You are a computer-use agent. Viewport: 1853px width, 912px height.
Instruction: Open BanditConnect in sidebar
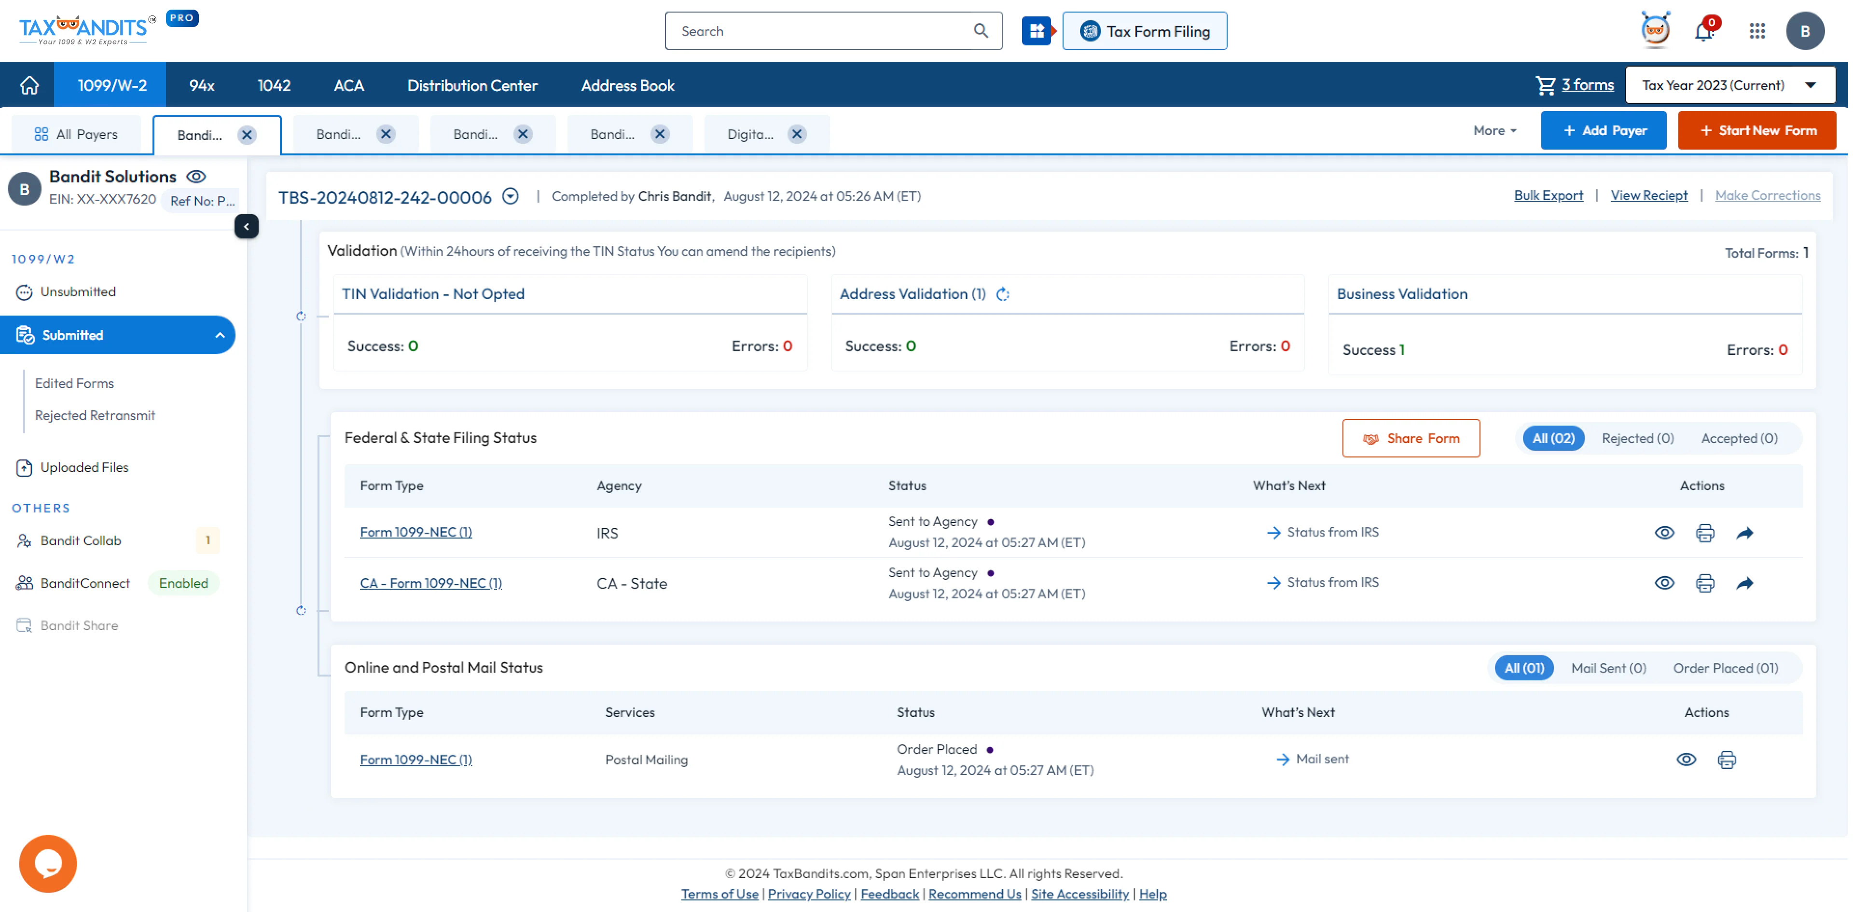pos(85,583)
